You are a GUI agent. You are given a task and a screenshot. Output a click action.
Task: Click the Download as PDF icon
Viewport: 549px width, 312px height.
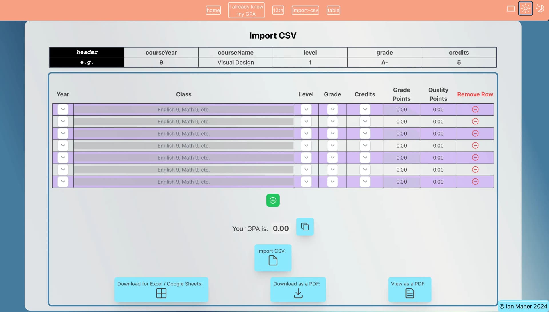[298, 293]
